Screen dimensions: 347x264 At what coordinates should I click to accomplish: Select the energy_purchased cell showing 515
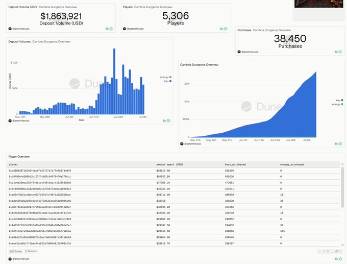pos(282,231)
